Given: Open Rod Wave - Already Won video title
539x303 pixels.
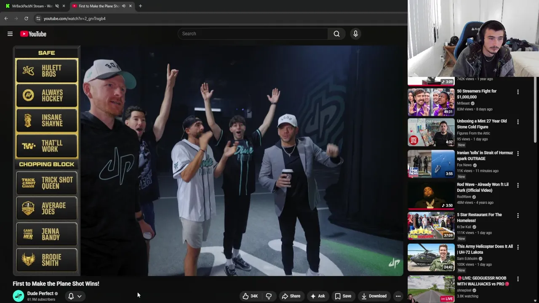Looking at the screenshot, I should pyautogui.click(x=483, y=187).
